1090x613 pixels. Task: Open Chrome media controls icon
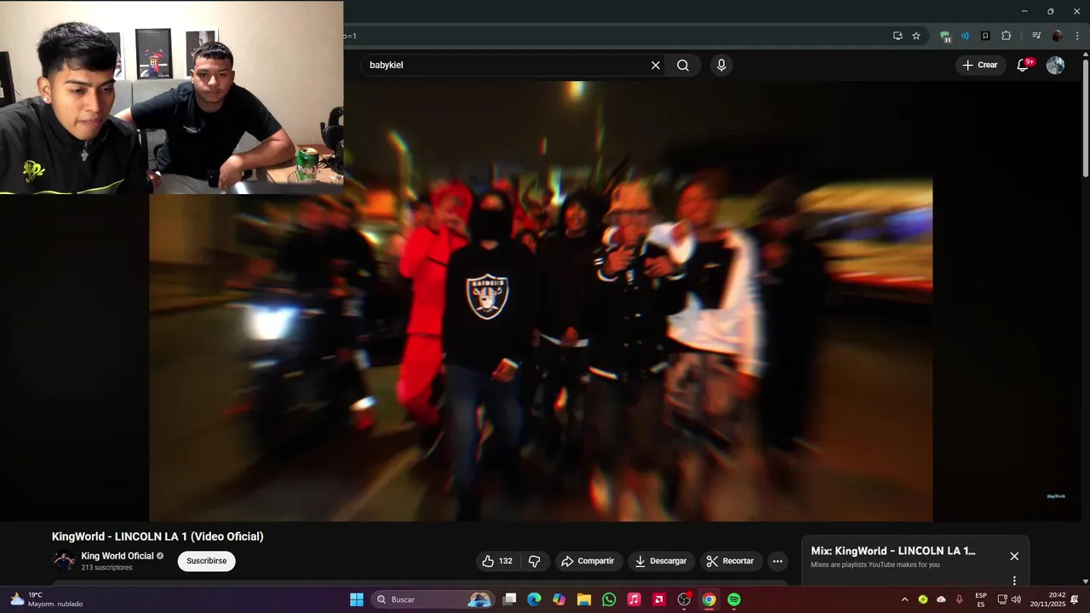pos(1036,36)
